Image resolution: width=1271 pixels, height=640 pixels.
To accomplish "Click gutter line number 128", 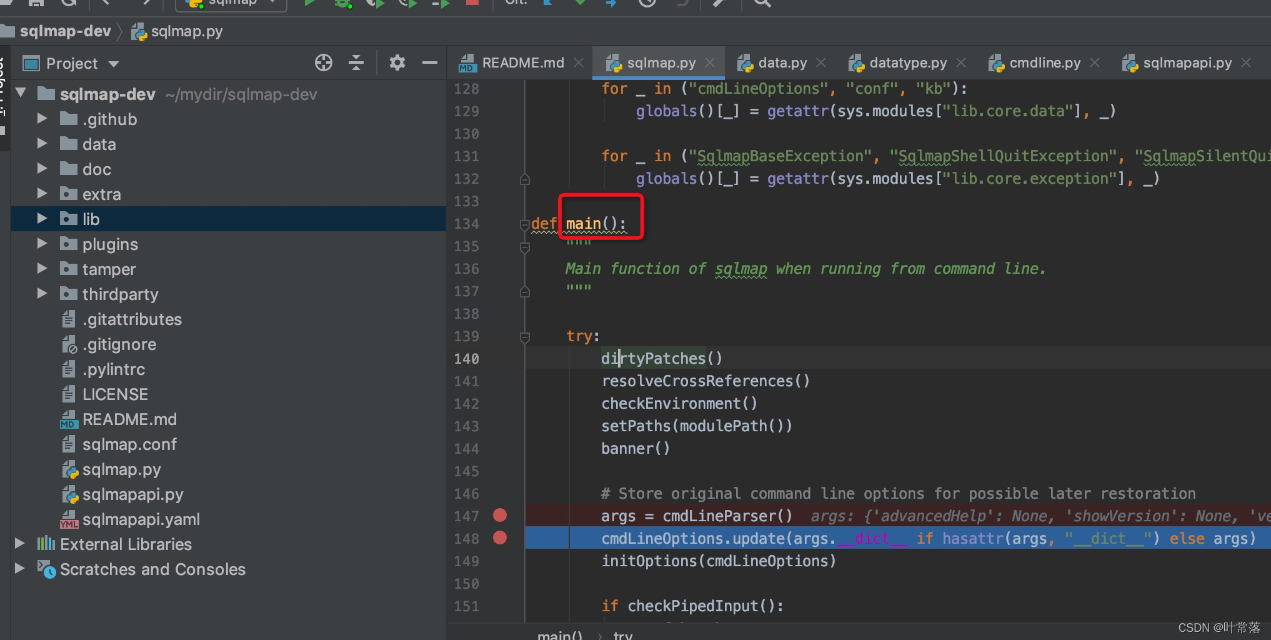I will pos(466,89).
